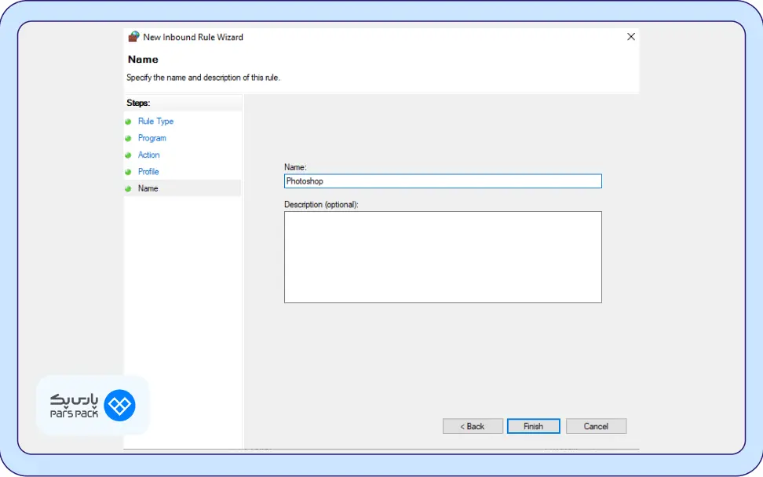
Task: Open the Program step in sidebar
Action: pos(152,138)
